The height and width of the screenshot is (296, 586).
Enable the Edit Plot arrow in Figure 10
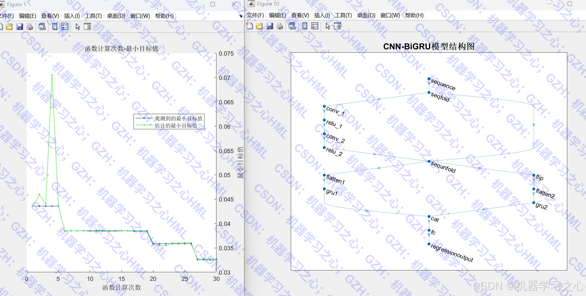[x=328, y=26]
